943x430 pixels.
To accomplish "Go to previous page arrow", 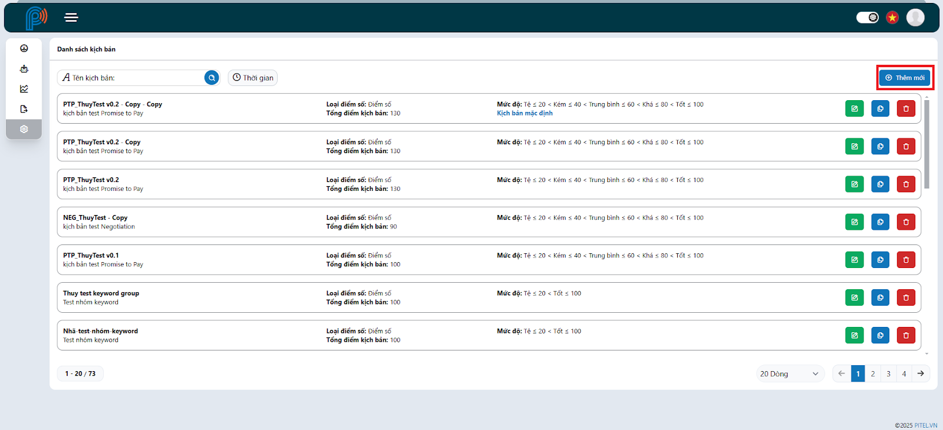I will 842,373.
